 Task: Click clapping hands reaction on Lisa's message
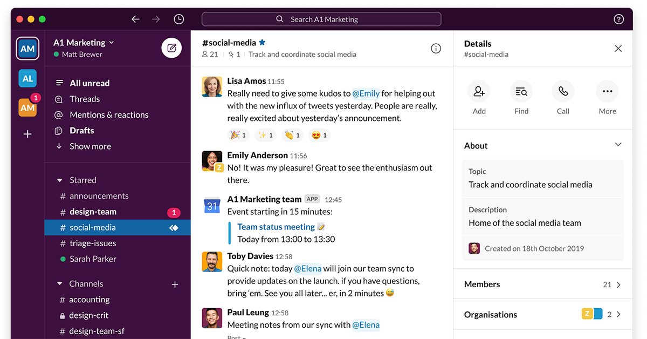click(292, 135)
